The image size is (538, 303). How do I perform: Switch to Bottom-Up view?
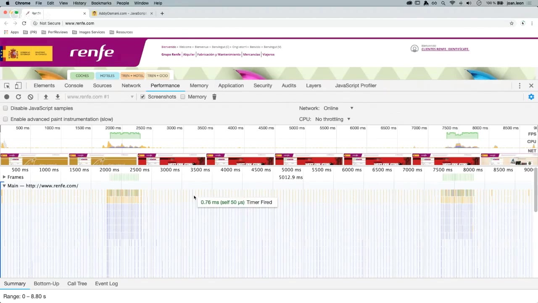[46, 284]
